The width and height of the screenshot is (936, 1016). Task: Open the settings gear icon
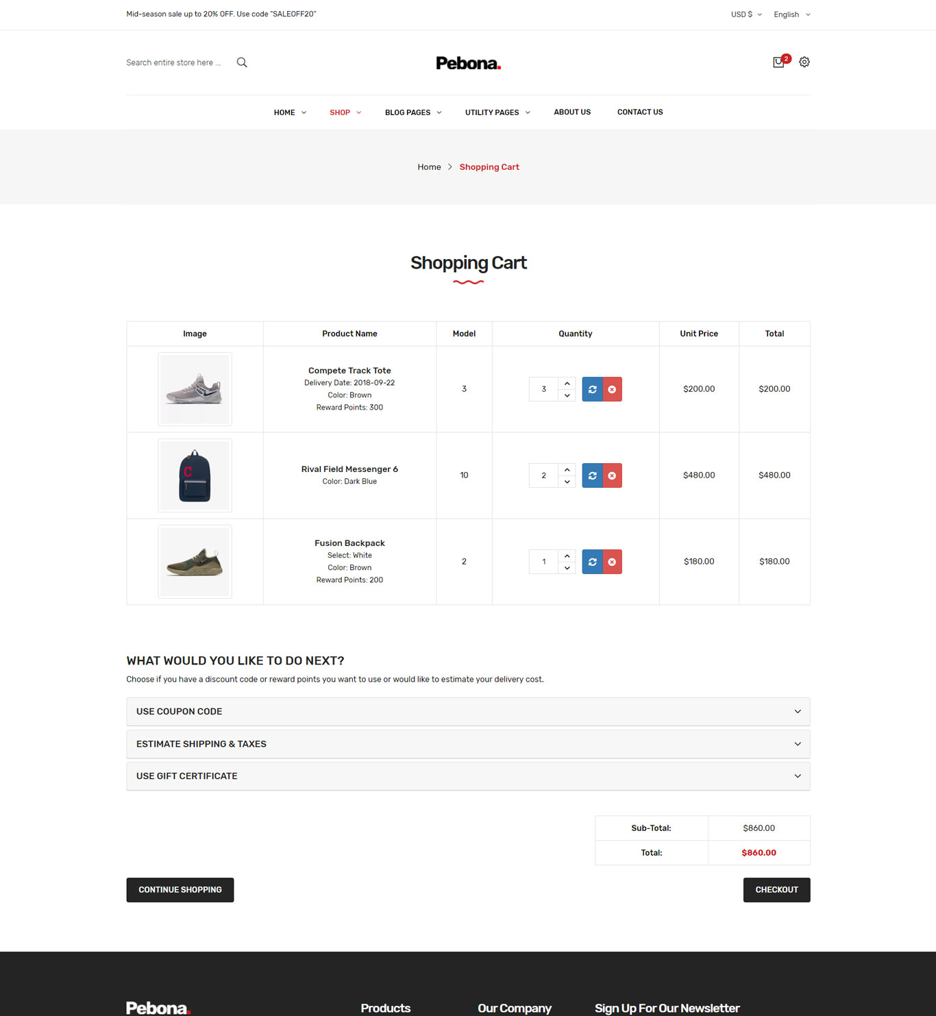(804, 62)
